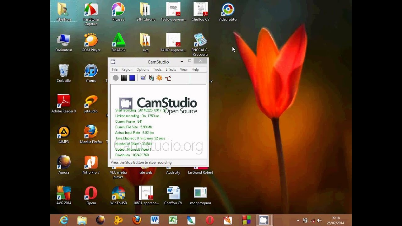Open the Options menu
The image size is (402, 226).
pyautogui.click(x=143, y=69)
